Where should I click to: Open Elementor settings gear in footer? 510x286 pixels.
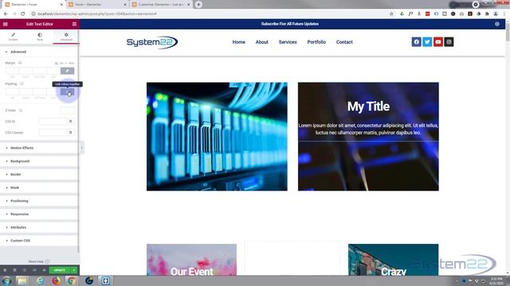click(x=5, y=270)
